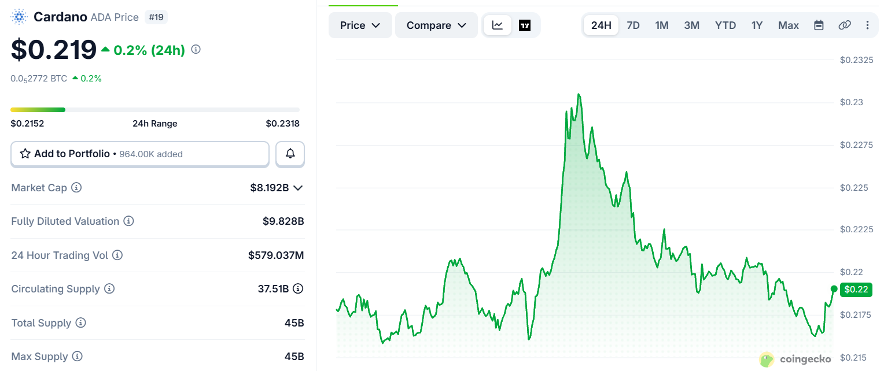Click the $0.2325 axis label
This screenshot has height=371, width=884.
tap(856, 60)
